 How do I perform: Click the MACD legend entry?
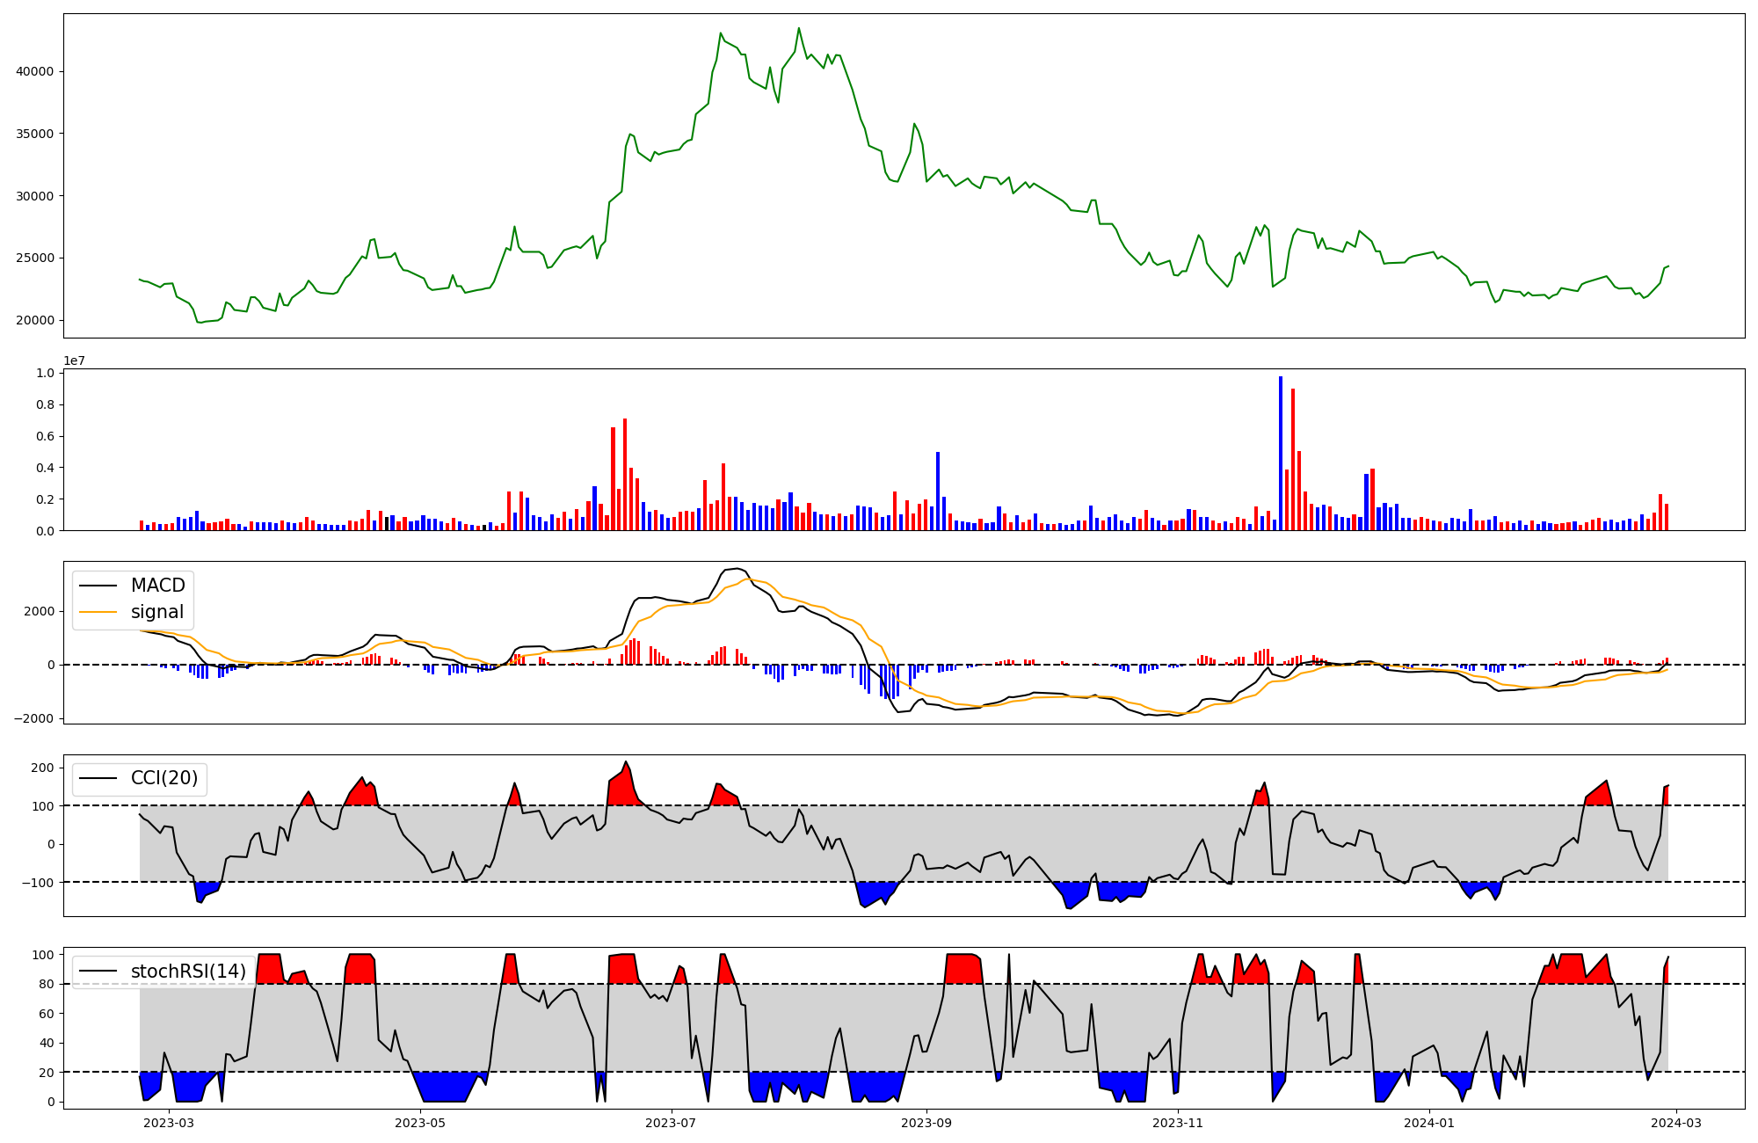(157, 586)
